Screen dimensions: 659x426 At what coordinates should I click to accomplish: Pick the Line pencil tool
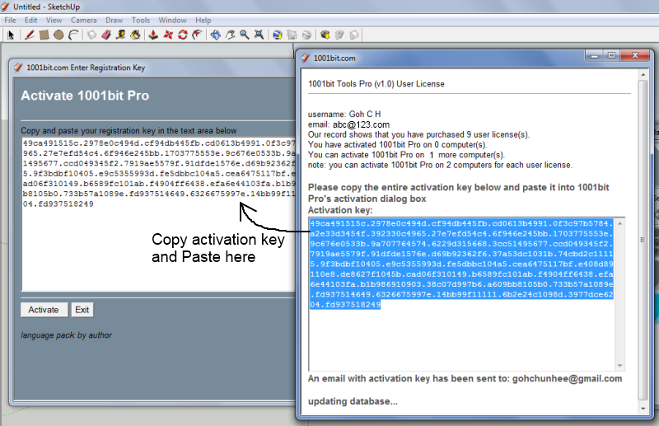click(x=29, y=35)
